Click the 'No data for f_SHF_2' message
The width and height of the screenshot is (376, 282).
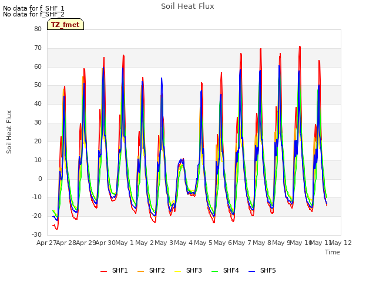point(33,14)
